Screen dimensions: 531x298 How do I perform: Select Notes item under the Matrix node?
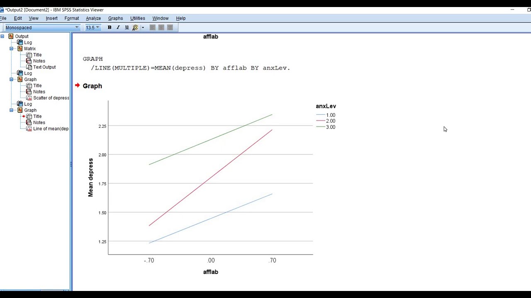[39, 61]
